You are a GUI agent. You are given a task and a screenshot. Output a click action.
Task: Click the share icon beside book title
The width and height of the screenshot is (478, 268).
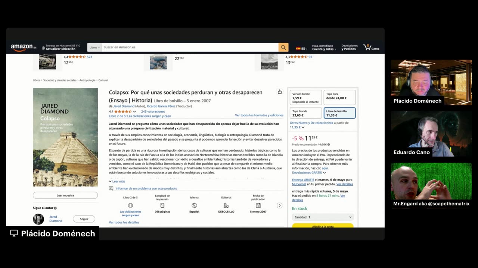pos(279,92)
